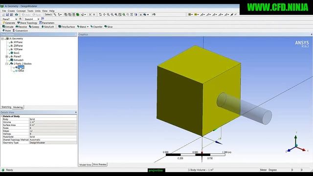Viewport: 313px width, 176px height.
Task: Collapse the 2 Parts, 2 Bodies node
Action: (x=7, y=64)
